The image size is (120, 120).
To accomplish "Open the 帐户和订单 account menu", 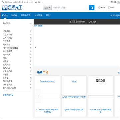I will click(x=115, y=15).
